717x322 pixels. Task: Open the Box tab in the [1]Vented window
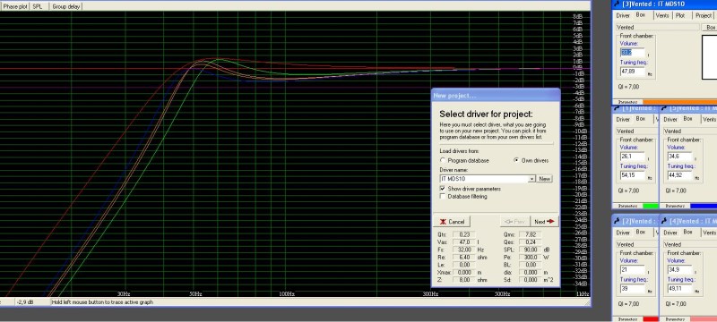(x=641, y=119)
